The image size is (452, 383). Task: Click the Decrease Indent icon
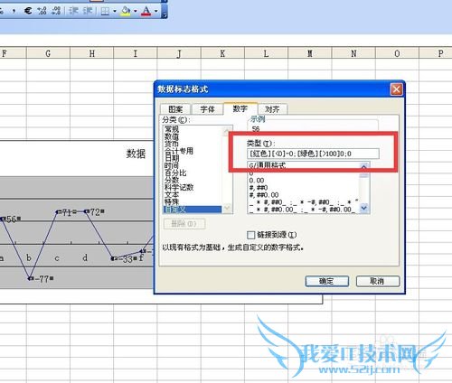73,11
